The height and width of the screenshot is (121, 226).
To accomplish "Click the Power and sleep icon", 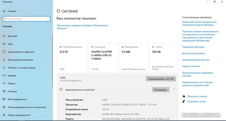I will click(x=4, y=68).
